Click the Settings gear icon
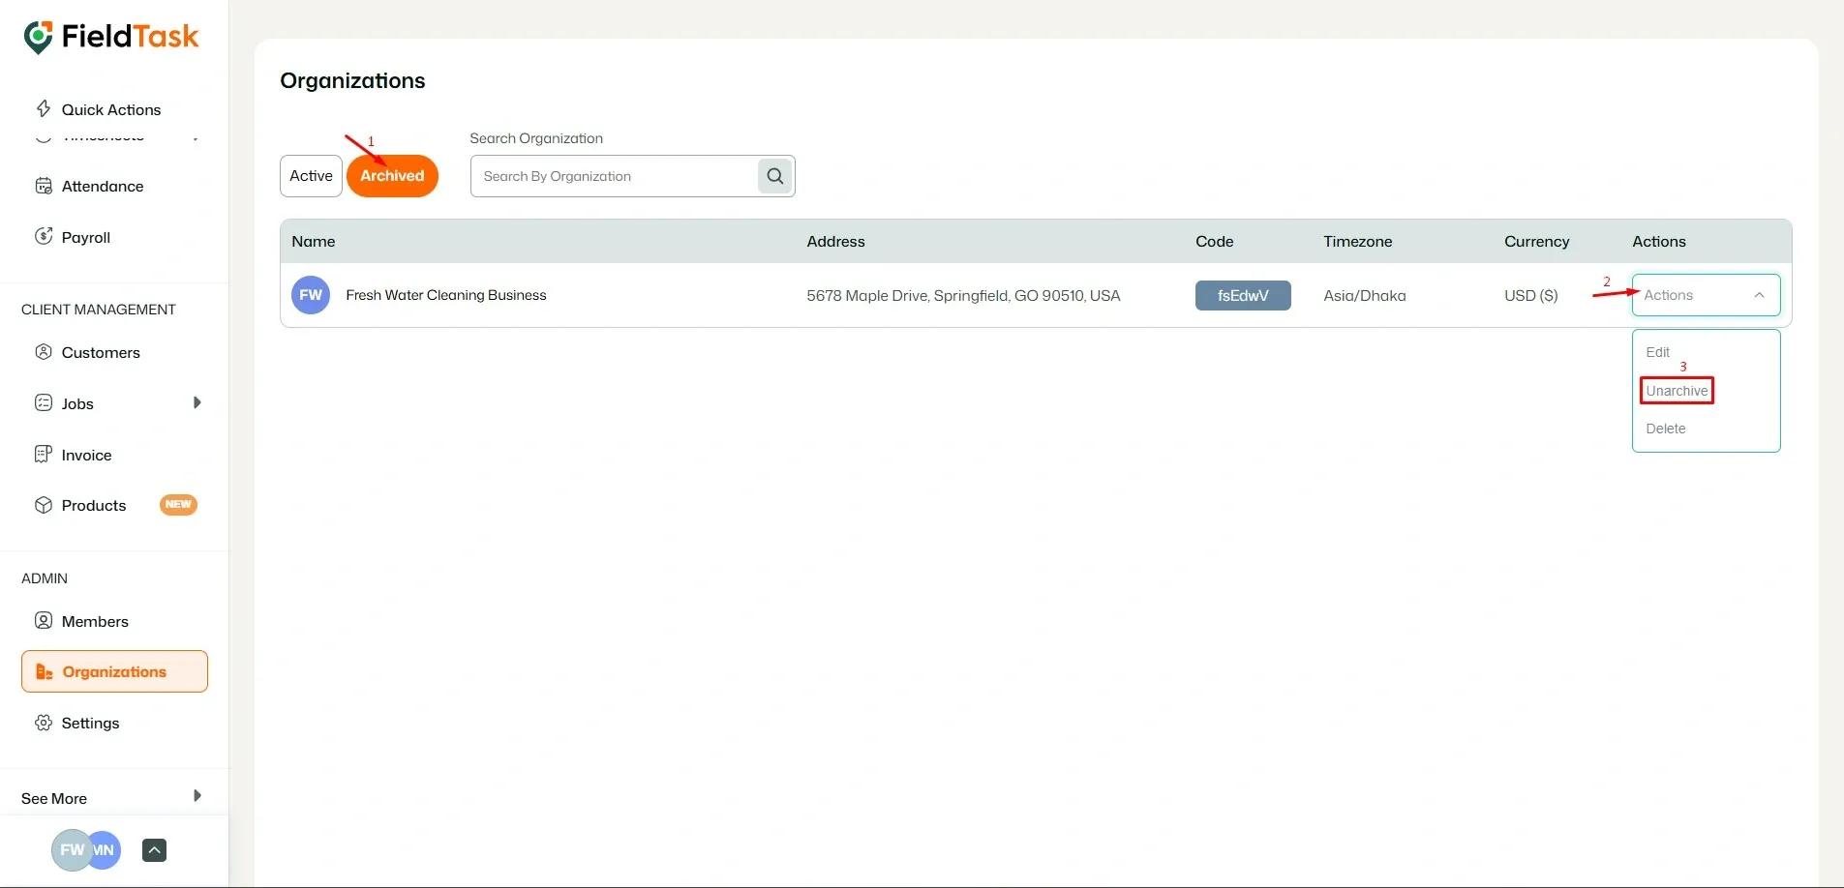 click(44, 723)
